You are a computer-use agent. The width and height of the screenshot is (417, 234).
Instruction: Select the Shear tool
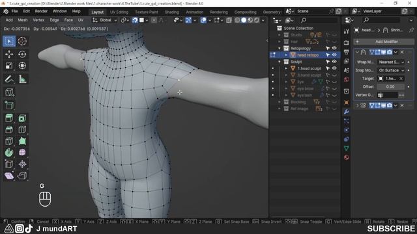[9, 175]
